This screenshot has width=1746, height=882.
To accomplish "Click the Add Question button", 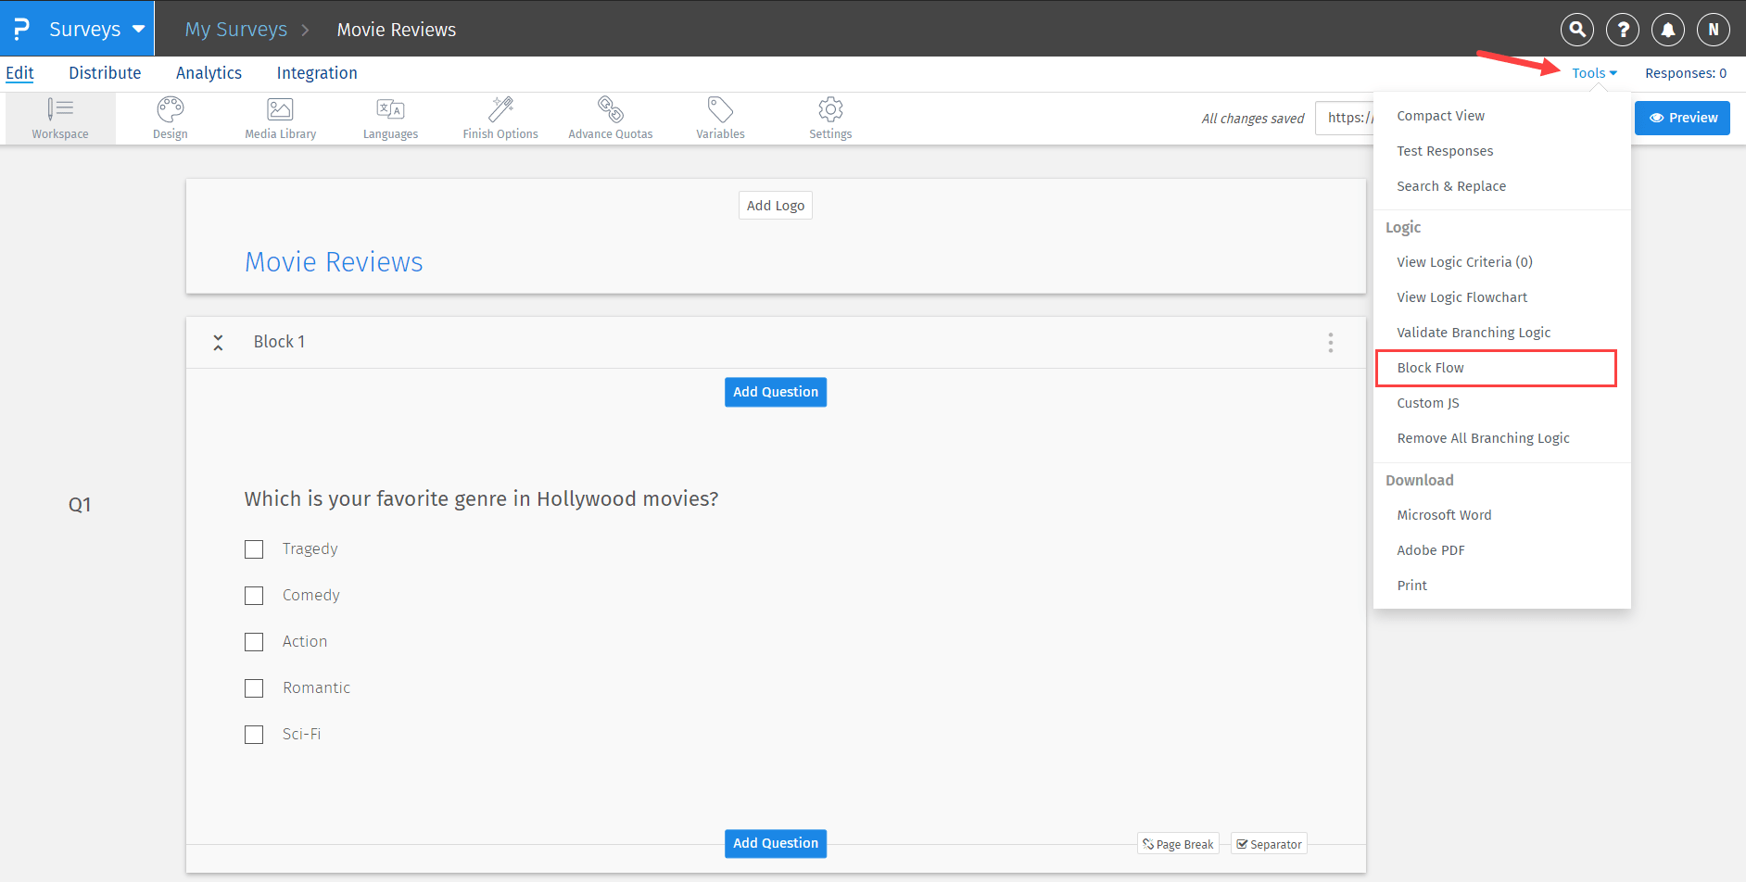I will [775, 392].
